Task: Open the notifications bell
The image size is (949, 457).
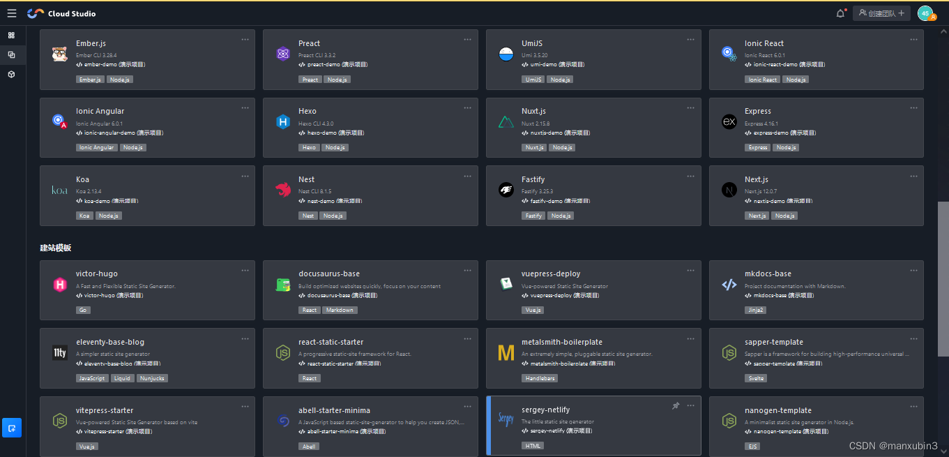Action: (840, 13)
